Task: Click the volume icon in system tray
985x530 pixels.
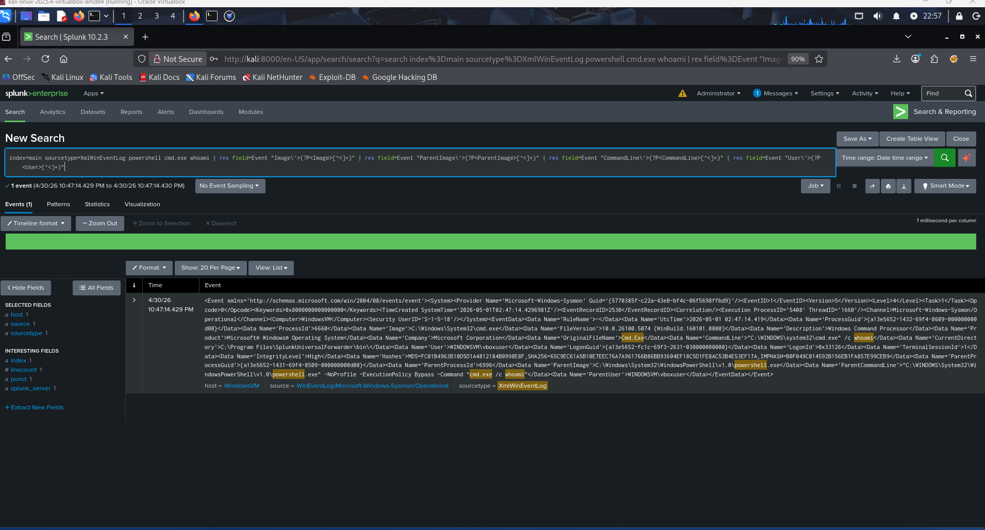Action: (877, 16)
